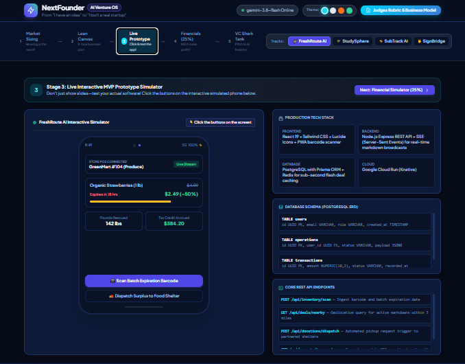Click the NextFounder lightning logo icon
Image resolution: width=465 pixels, height=364 pixels.
click(x=31, y=10)
